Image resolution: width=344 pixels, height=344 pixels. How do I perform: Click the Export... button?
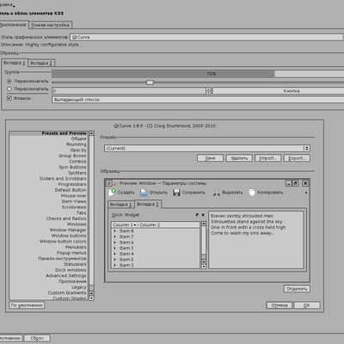[x=297, y=158]
